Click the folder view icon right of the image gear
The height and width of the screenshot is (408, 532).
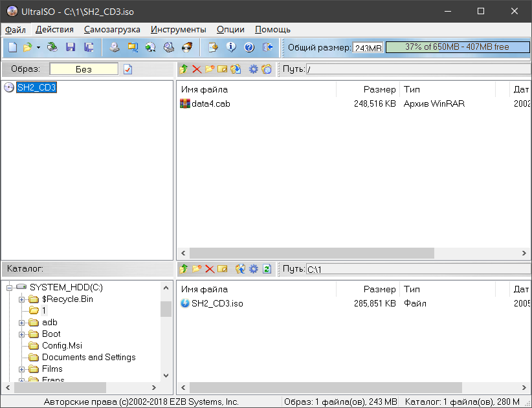pyautogui.click(x=267, y=69)
